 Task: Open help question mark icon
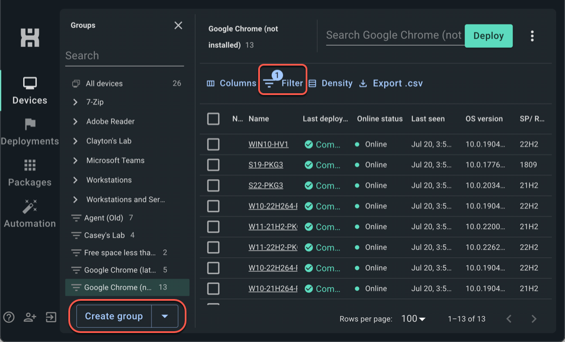coord(9,317)
